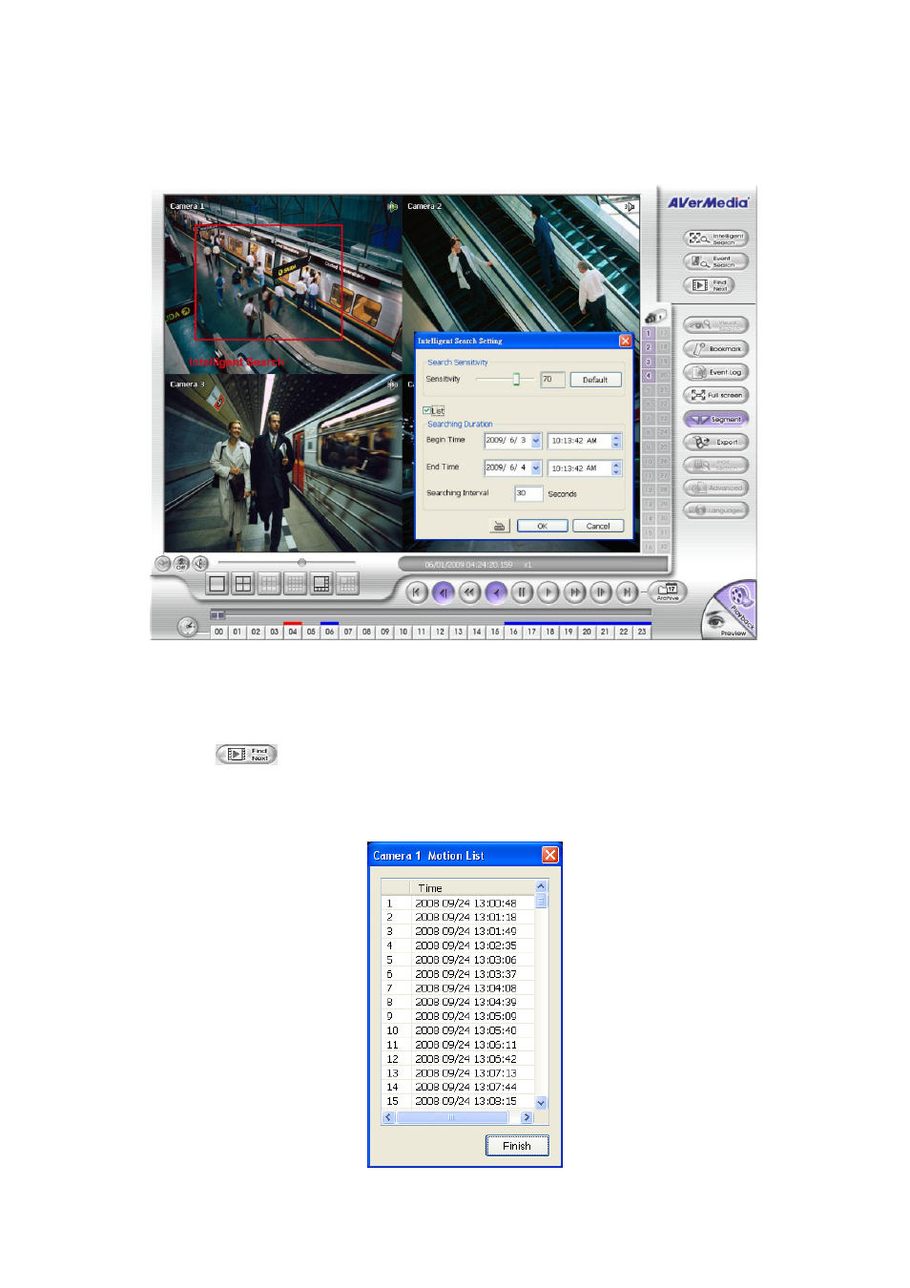
Task: Rewind playback fast
Action: (x=469, y=592)
